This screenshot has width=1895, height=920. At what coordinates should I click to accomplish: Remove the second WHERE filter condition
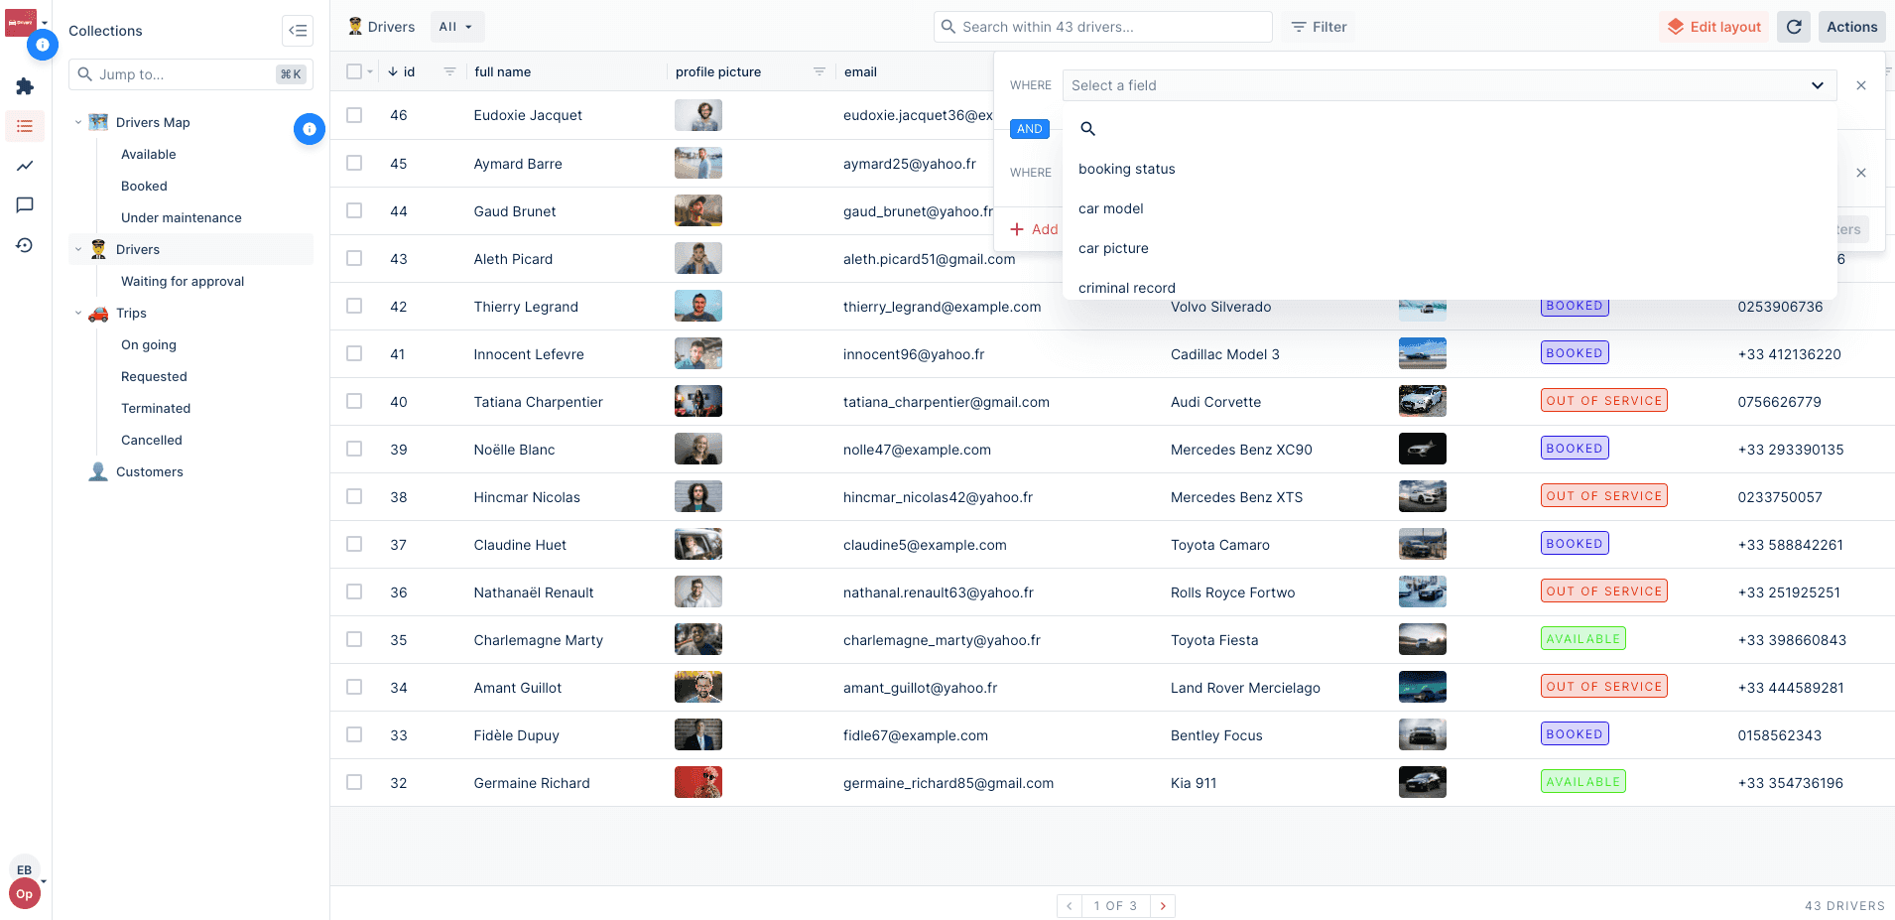click(1861, 173)
